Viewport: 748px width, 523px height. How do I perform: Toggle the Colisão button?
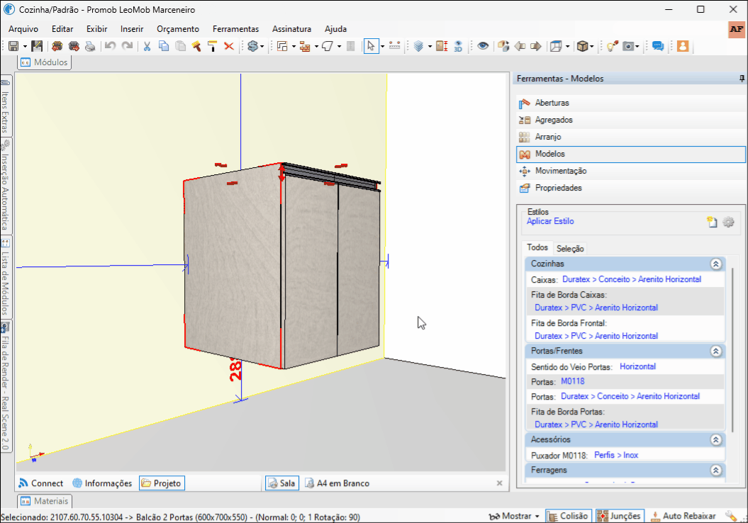pos(568,516)
